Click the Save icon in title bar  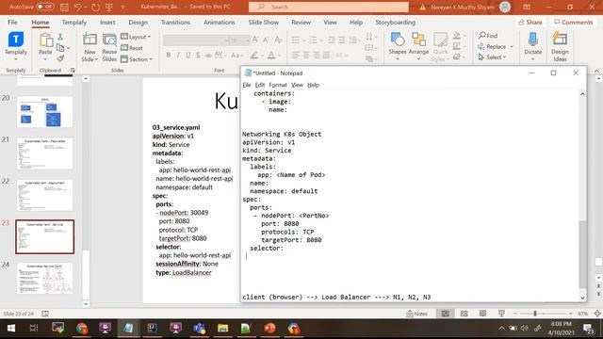point(64,7)
